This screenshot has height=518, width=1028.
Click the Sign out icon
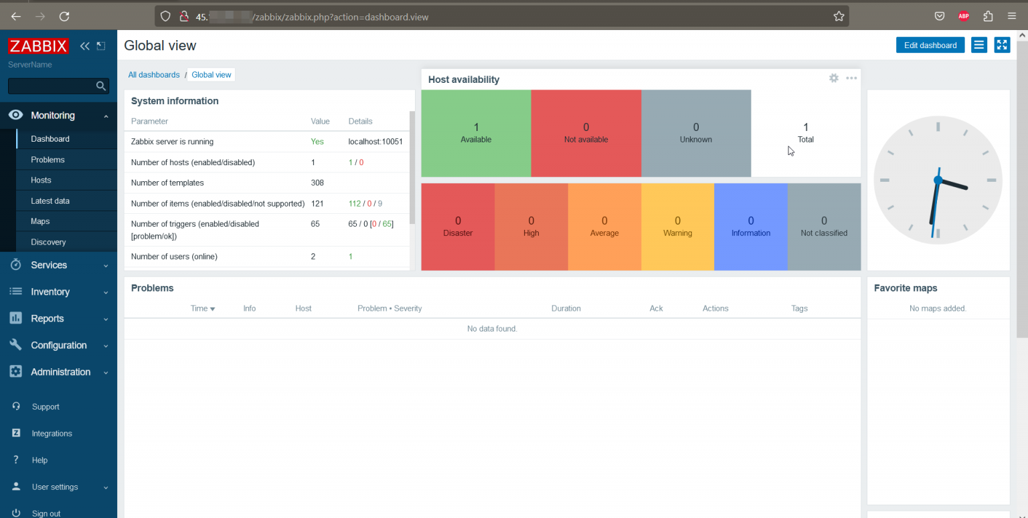coord(15,511)
